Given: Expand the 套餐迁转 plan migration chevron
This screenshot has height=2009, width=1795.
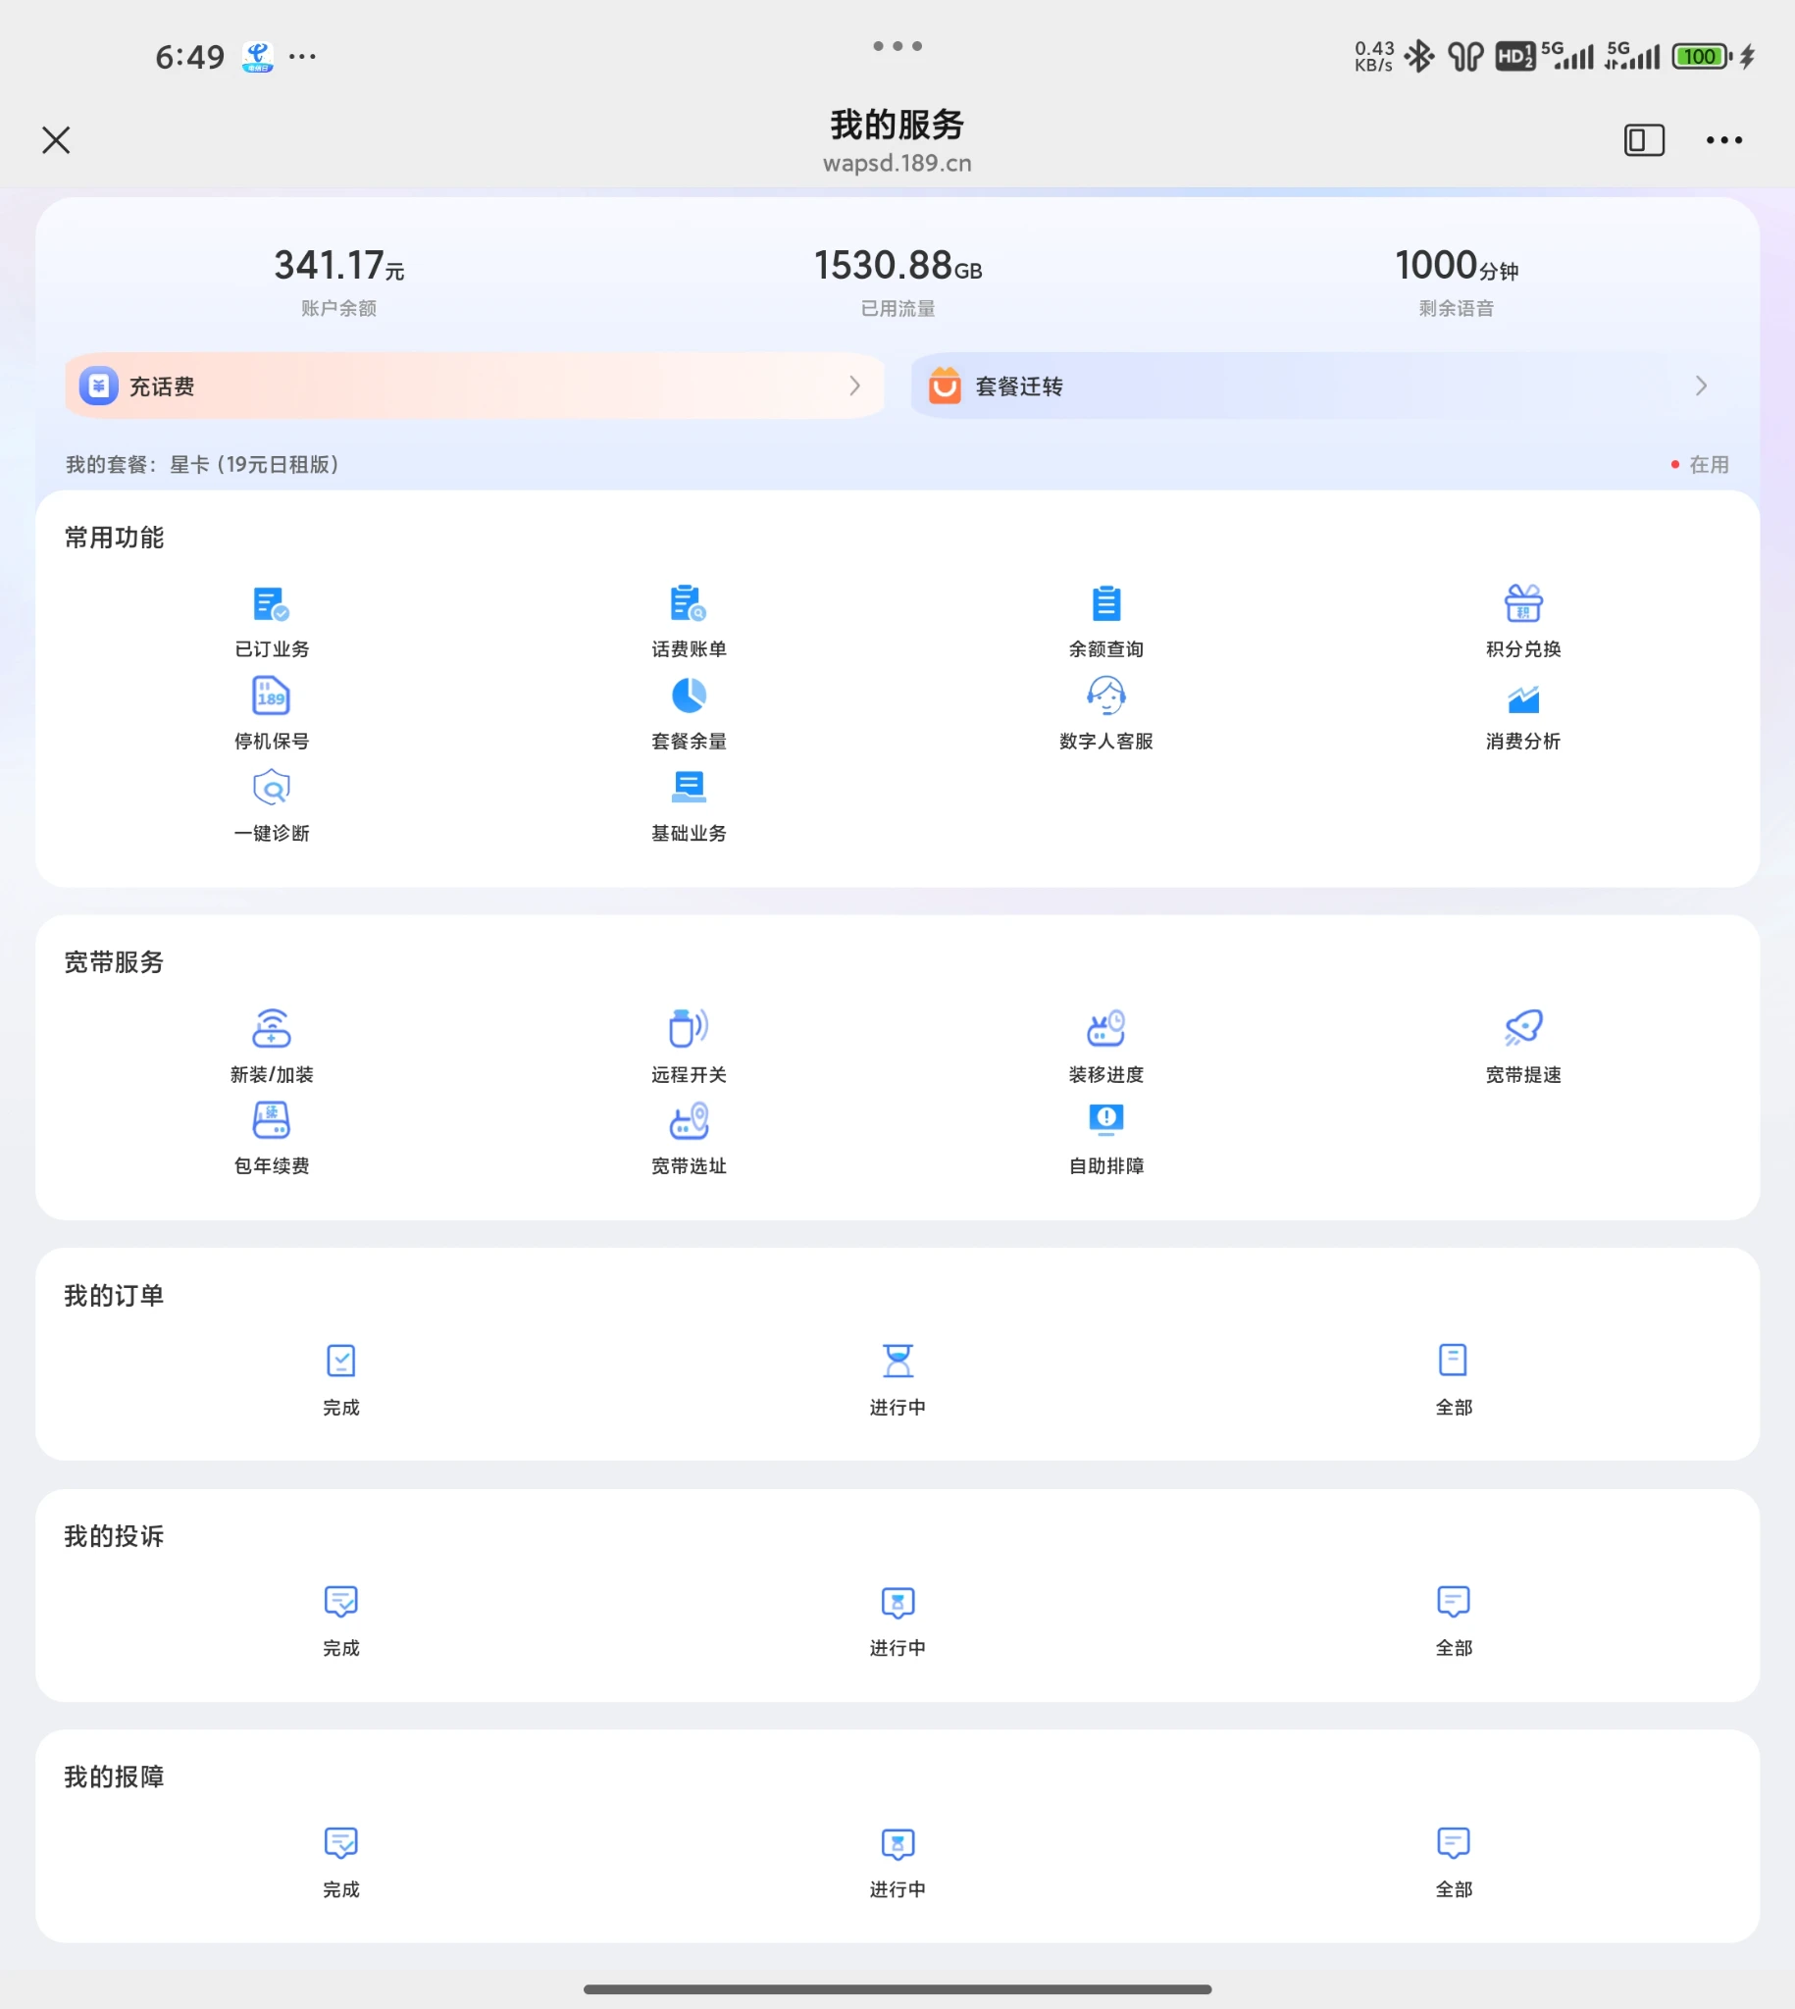Looking at the screenshot, I should point(1700,386).
